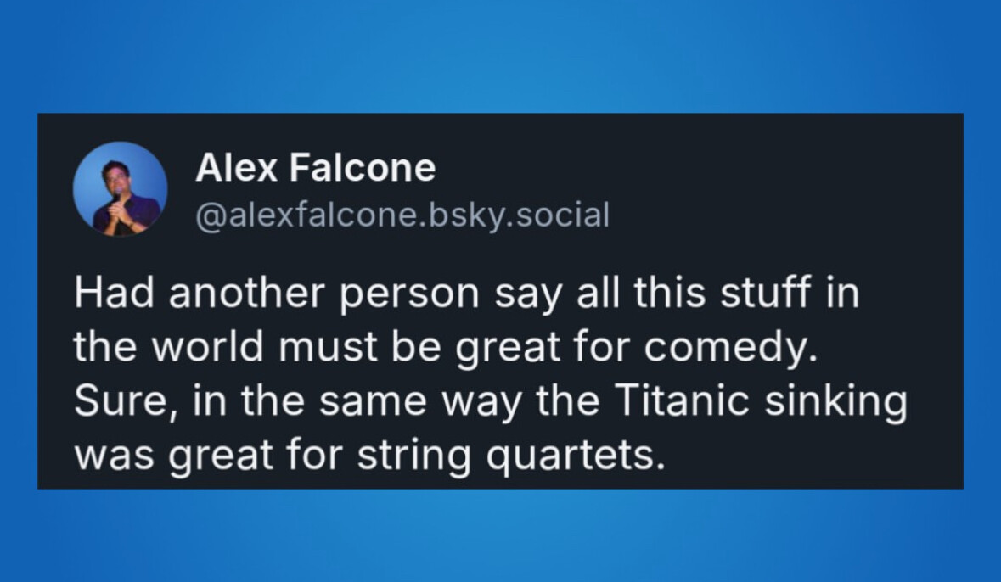This screenshot has width=1001, height=582.
Task: Click the blue background area below the post
Action: [501, 536]
